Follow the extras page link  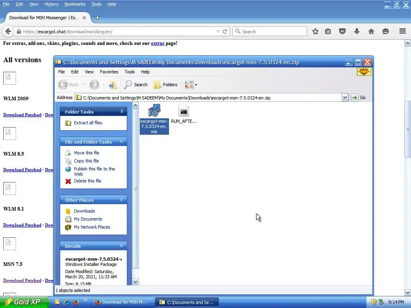click(157, 43)
